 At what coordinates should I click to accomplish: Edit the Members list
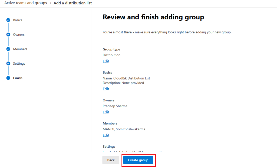click(106, 135)
